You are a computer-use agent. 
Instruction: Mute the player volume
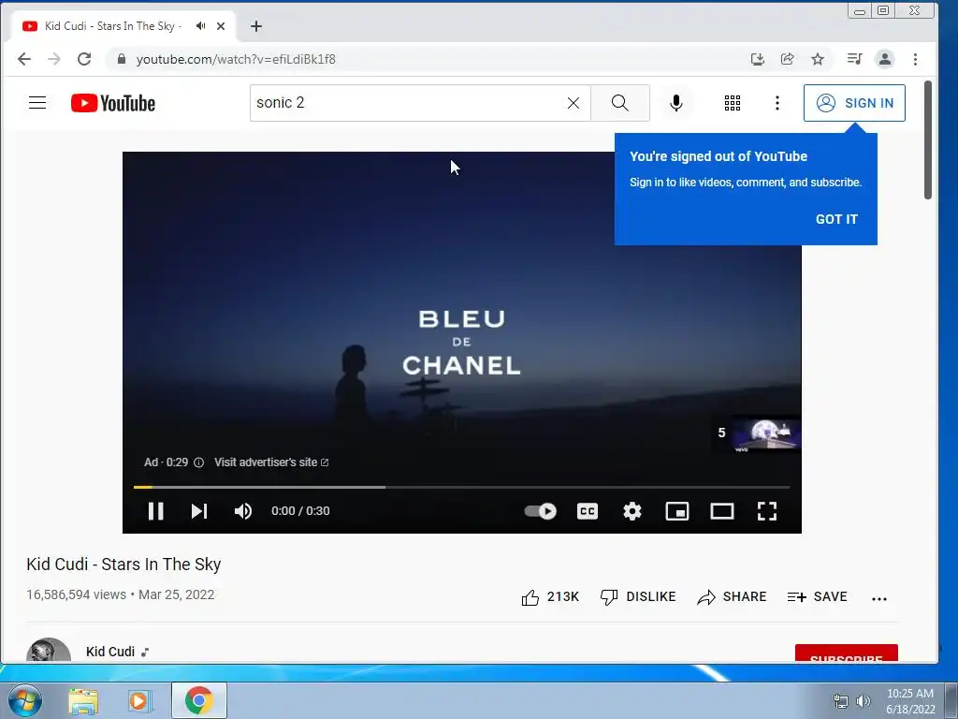tap(243, 511)
